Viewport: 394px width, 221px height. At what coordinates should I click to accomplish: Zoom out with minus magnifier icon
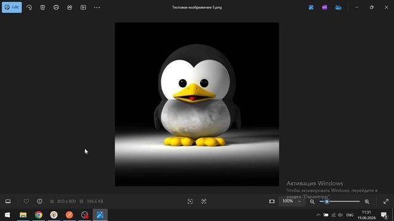(x=312, y=201)
